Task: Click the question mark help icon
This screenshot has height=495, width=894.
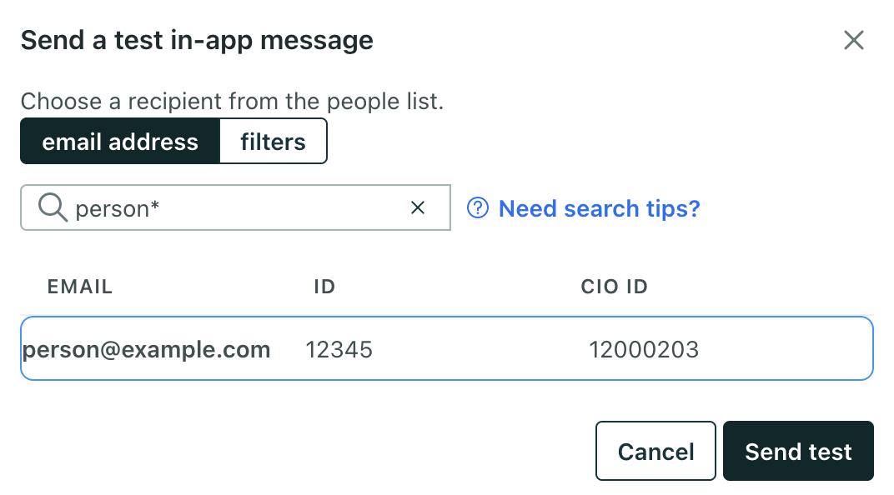Action: [x=478, y=207]
